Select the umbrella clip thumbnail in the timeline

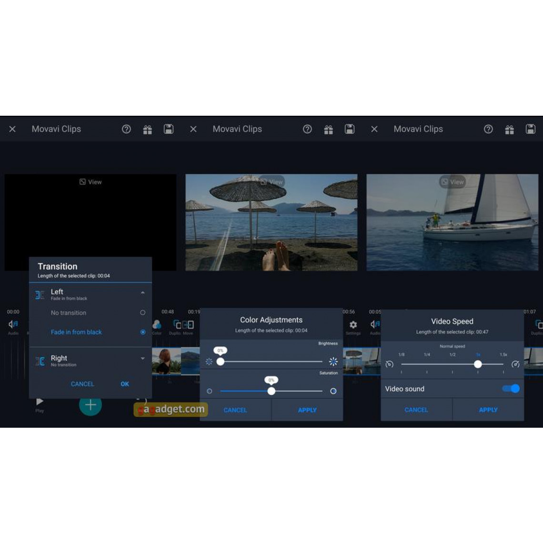[x=353, y=361]
